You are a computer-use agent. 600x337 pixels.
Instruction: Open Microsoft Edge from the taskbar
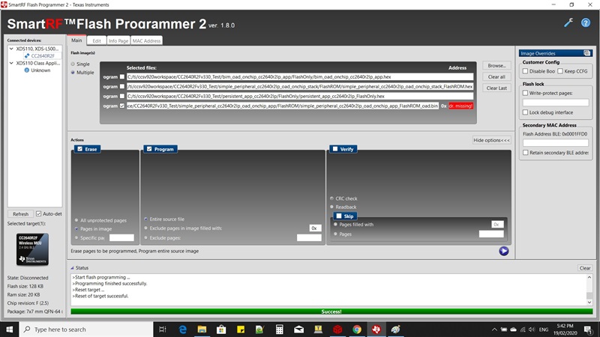point(182,330)
